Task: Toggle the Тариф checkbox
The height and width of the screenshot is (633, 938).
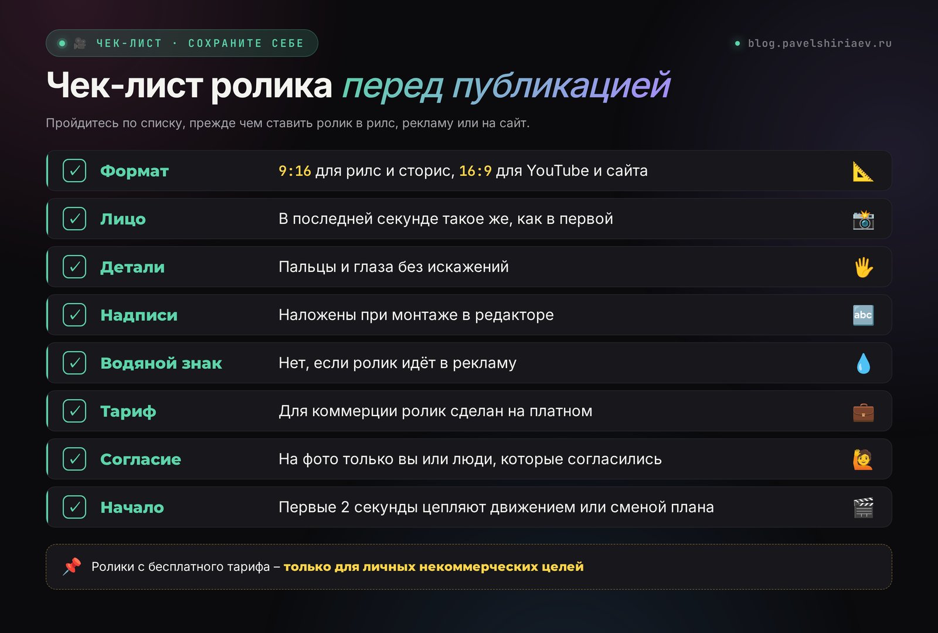Action: coord(74,411)
